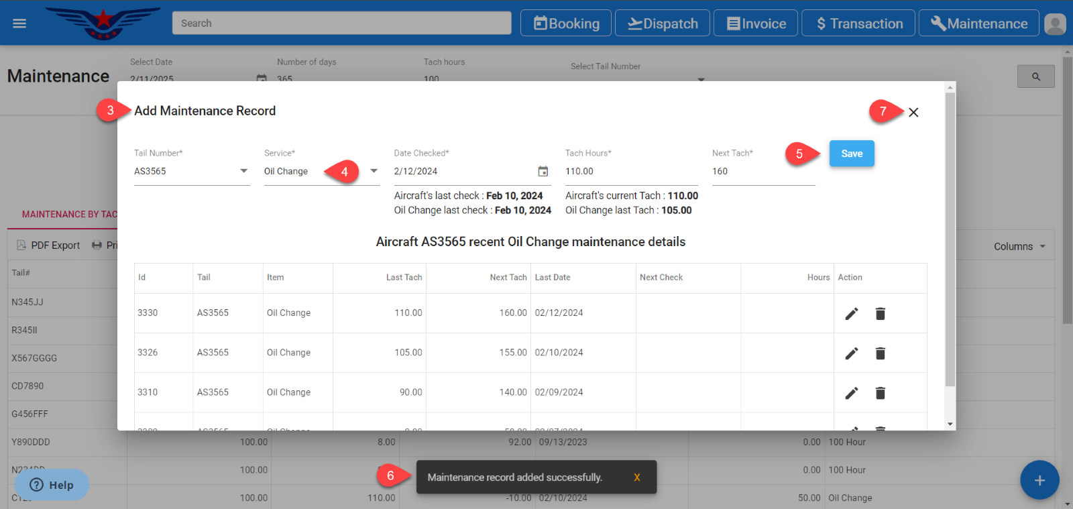Click the PDF Export button

click(48, 245)
